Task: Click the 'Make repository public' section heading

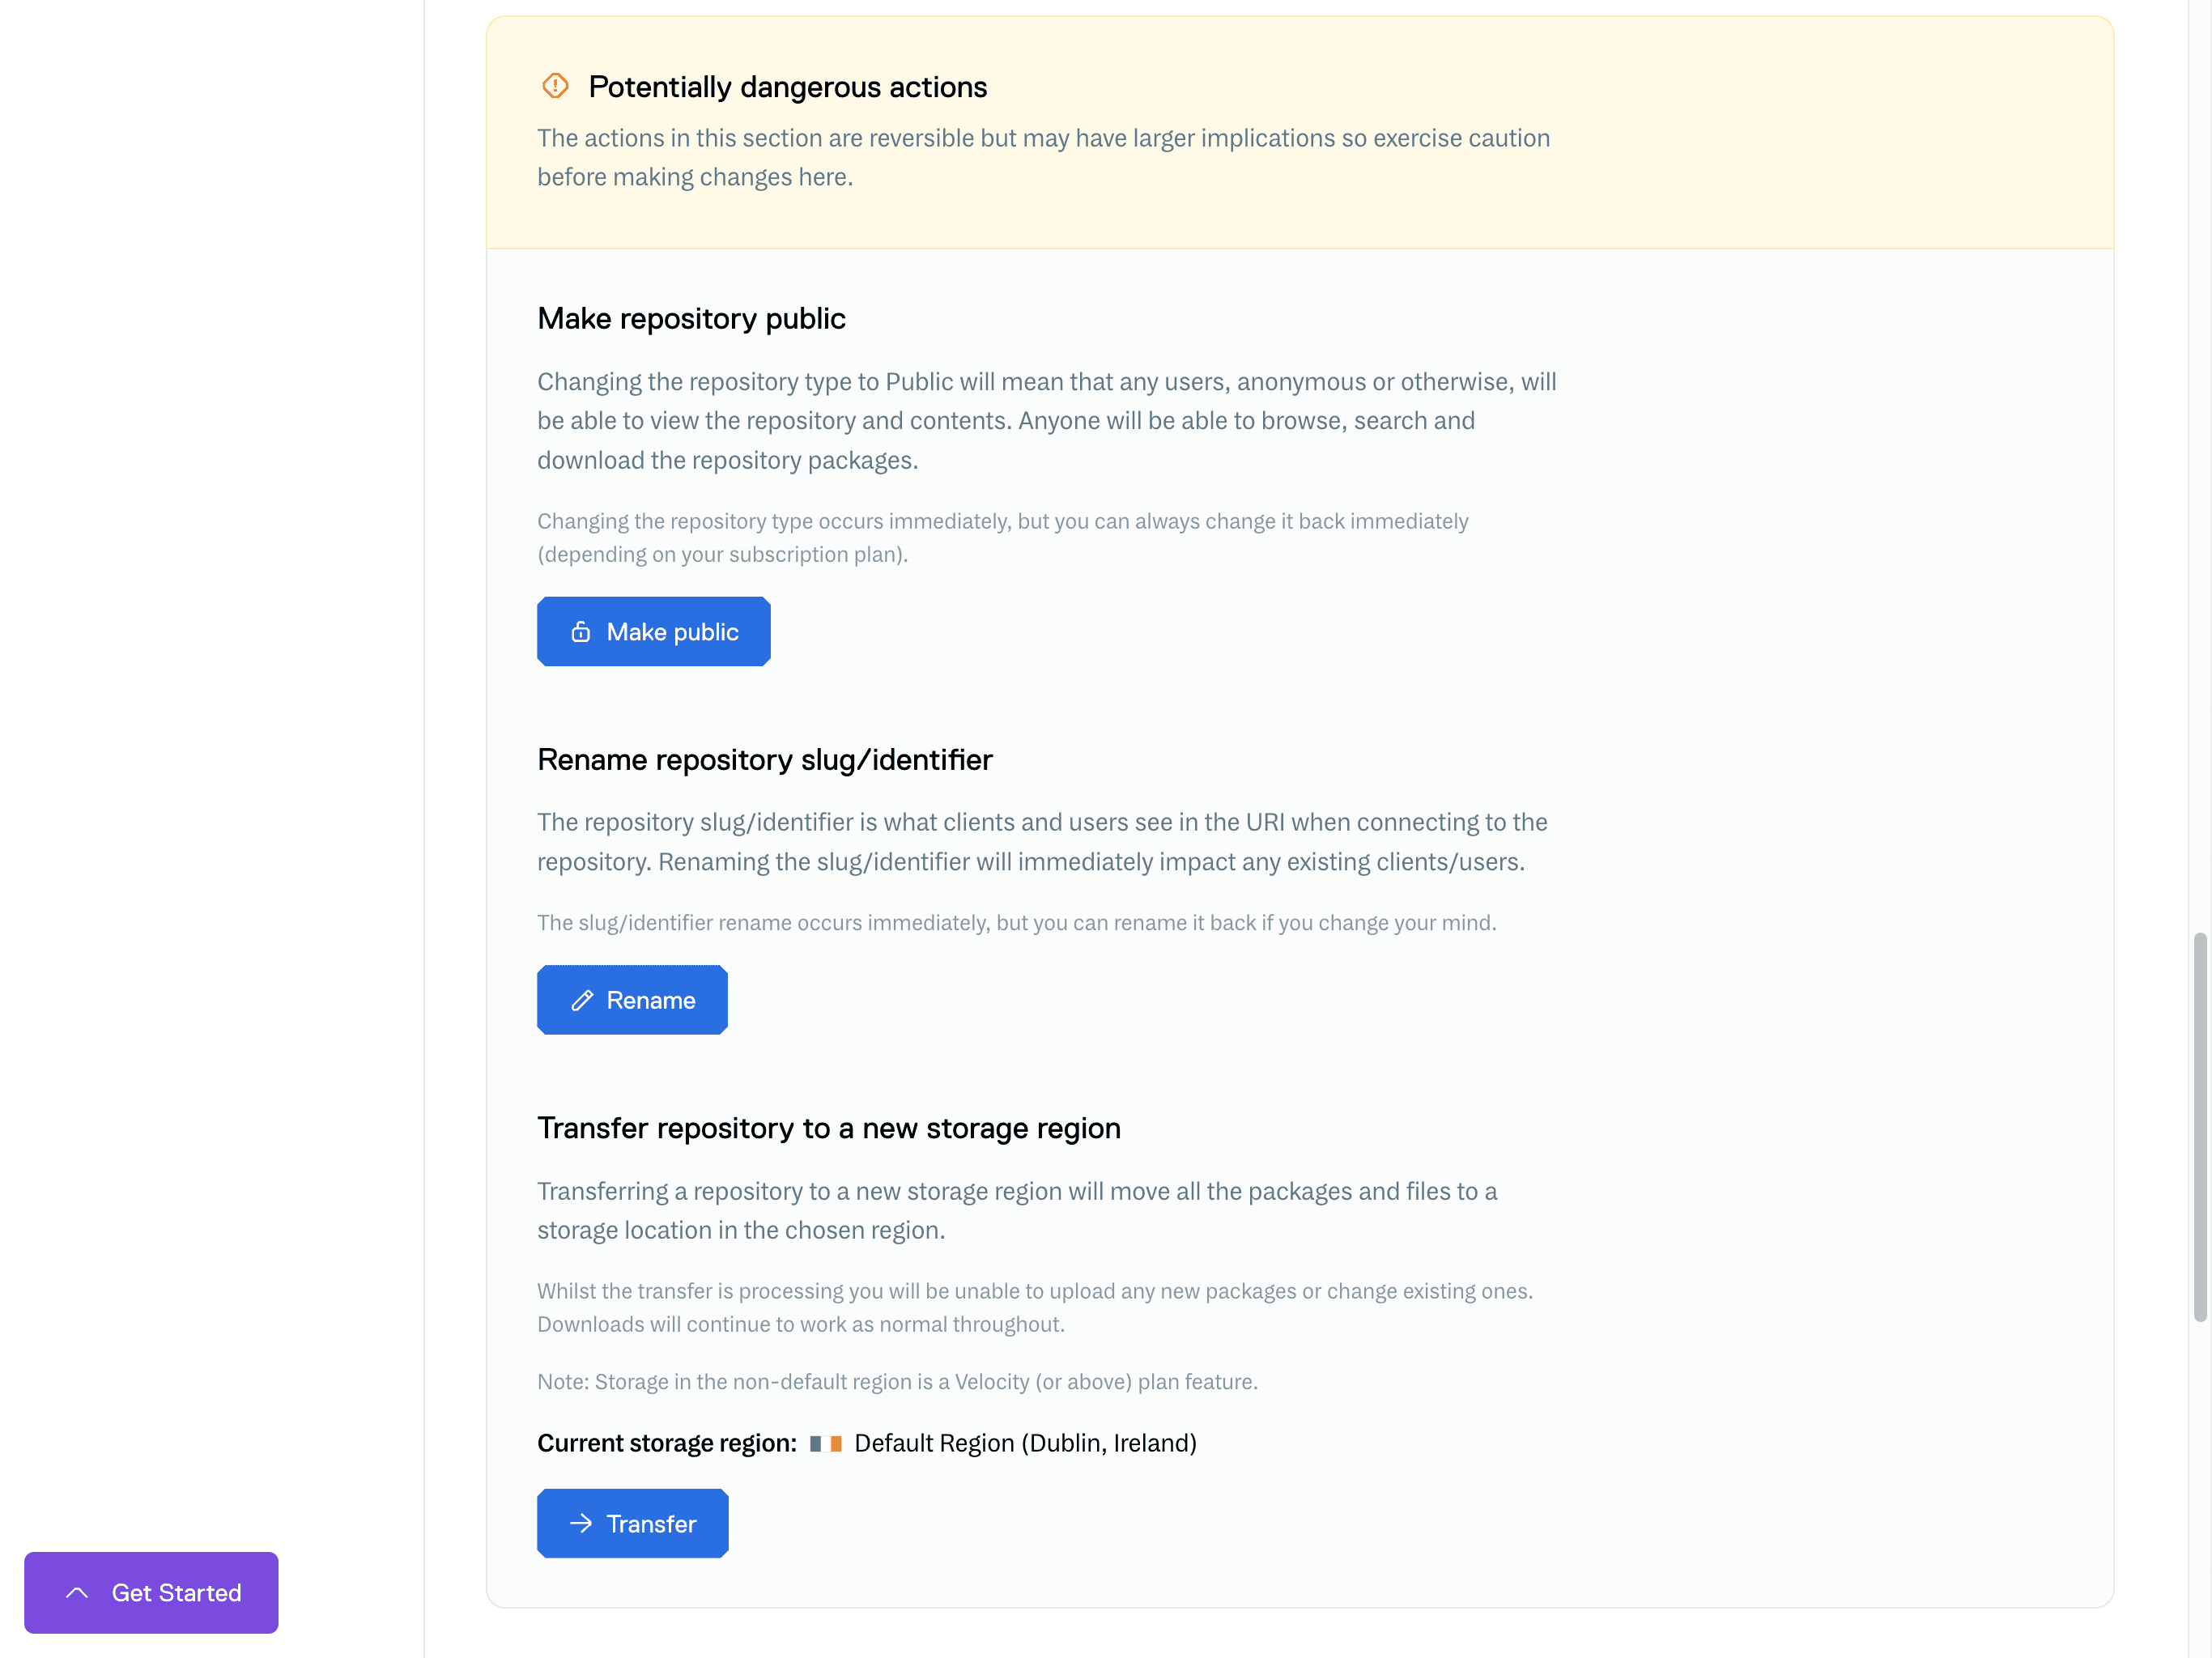Action: 692,318
